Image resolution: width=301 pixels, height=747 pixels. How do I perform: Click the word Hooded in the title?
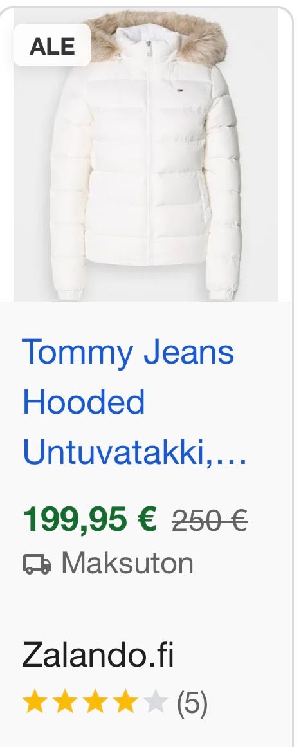(84, 402)
